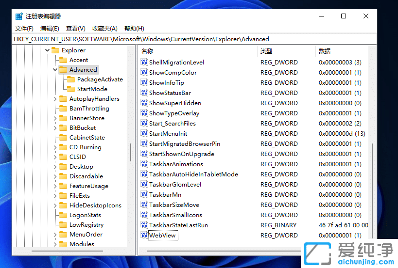The image size is (398, 268).
Task: Click REG_BINARY type of TaskbarStateLastRun
Action: (278, 225)
